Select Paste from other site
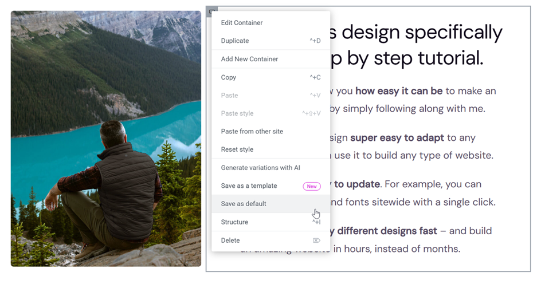This screenshot has width=545, height=284. click(270, 131)
